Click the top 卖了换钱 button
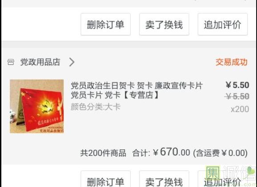 [164, 24]
